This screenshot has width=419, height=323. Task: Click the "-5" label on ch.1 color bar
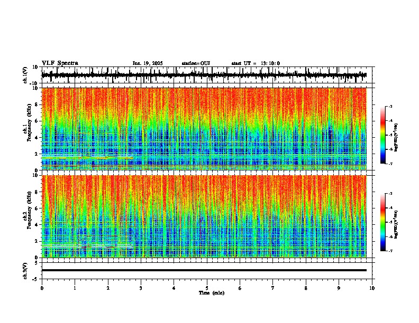click(390, 135)
